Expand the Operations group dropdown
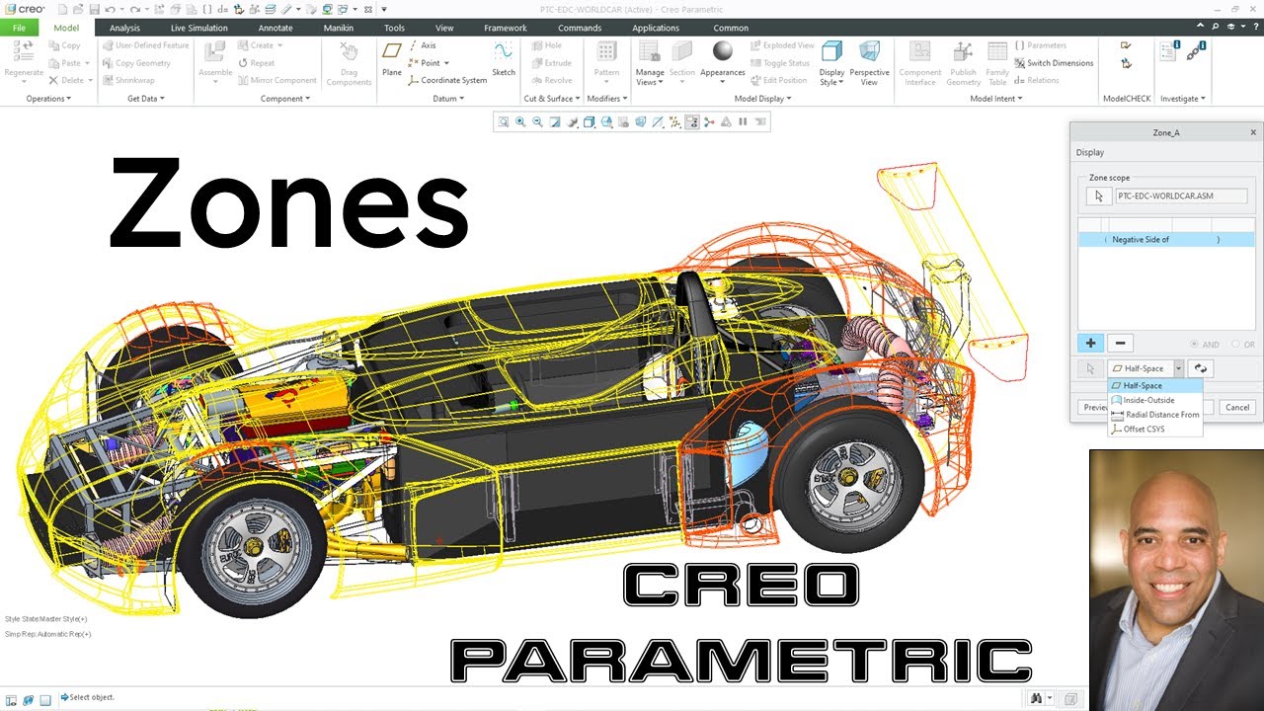1264x711 pixels. coord(48,99)
